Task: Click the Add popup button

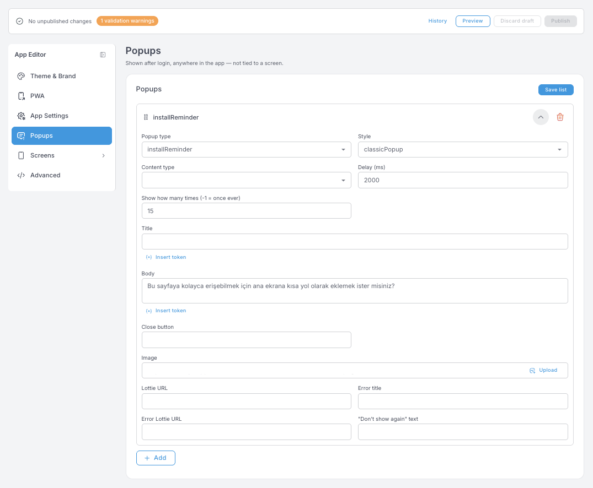Action: 156,458
